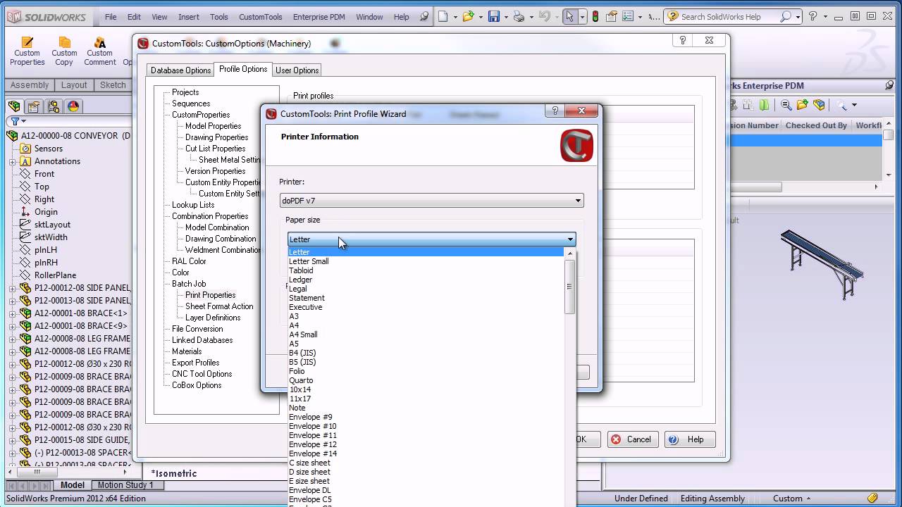Viewport: 902px width, 507px height.
Task: Click the green book icon in PDM toolbar
Action: (765, 106)
